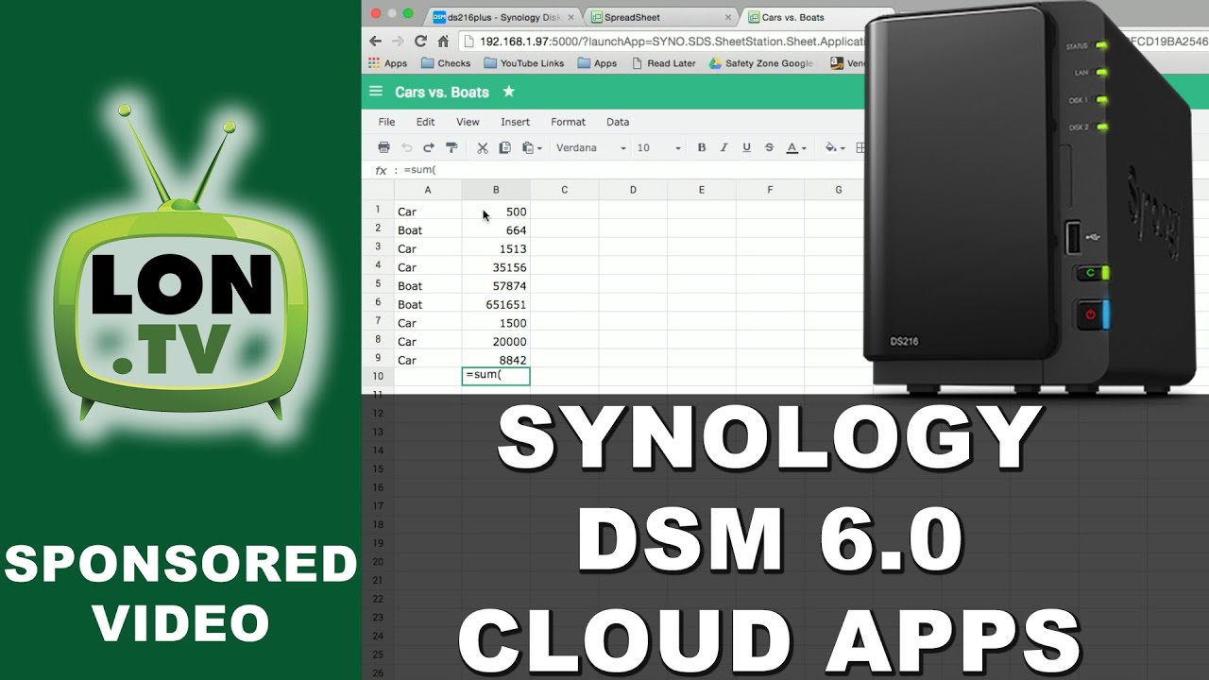Switch to the ds216plus Synology browser tab
This screenshot has height=680, width=1209.
502,17
